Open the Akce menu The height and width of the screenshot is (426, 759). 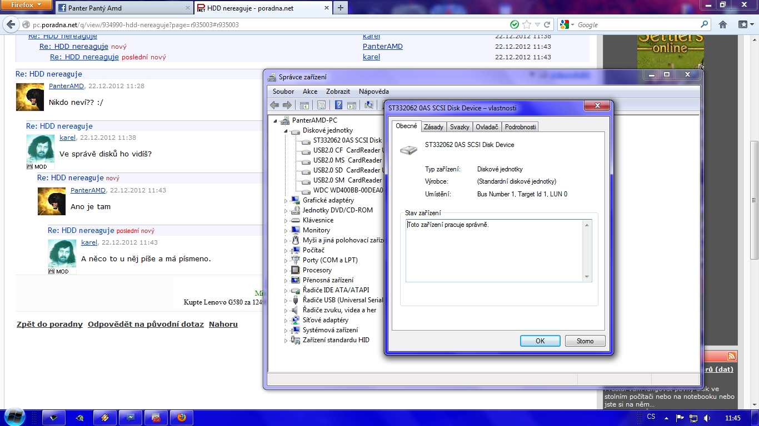click(x=310, y=92)
